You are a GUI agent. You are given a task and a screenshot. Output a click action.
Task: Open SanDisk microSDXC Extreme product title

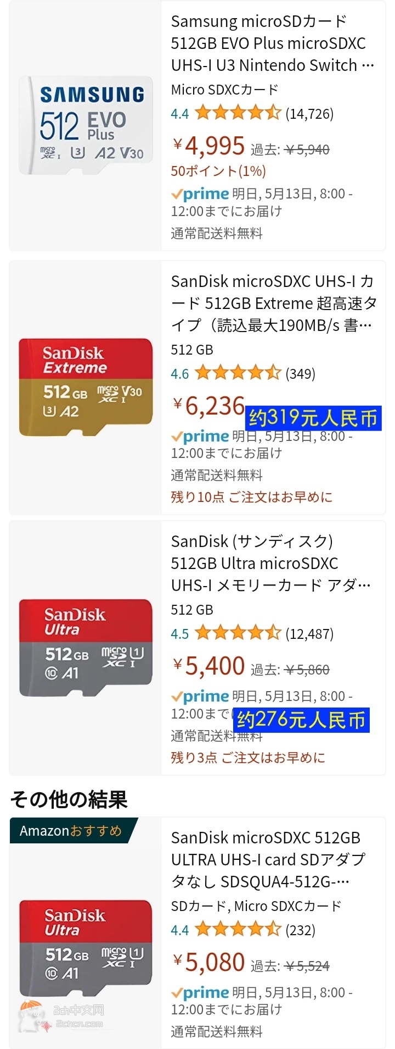coord(273,303)
